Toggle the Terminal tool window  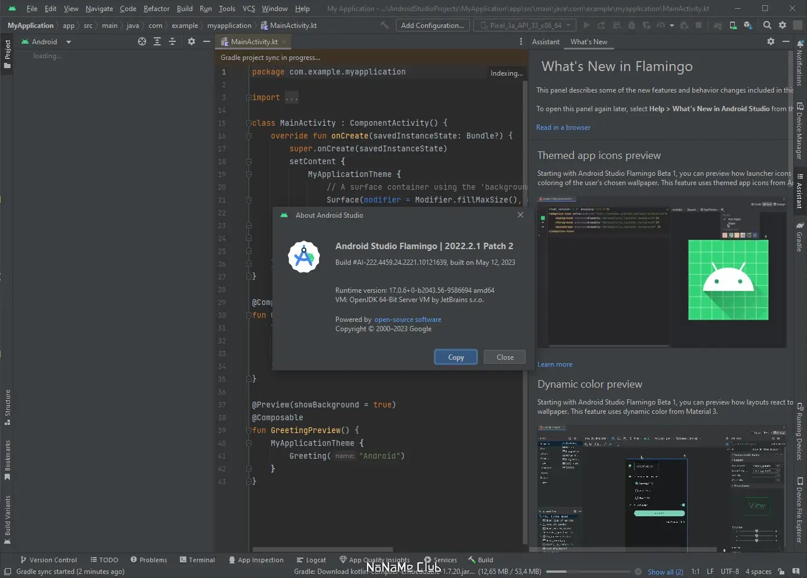pyautogui.click(x=197, y=560)
